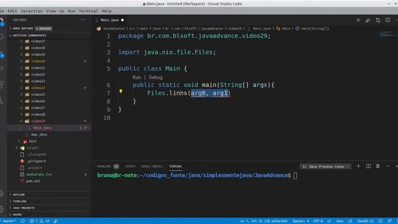
Task: Expand video20 folder
Action: [x=21, y=61]
